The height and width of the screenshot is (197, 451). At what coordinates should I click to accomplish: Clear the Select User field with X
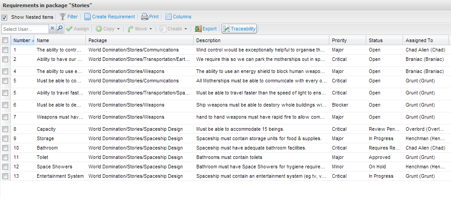point(52,29)
